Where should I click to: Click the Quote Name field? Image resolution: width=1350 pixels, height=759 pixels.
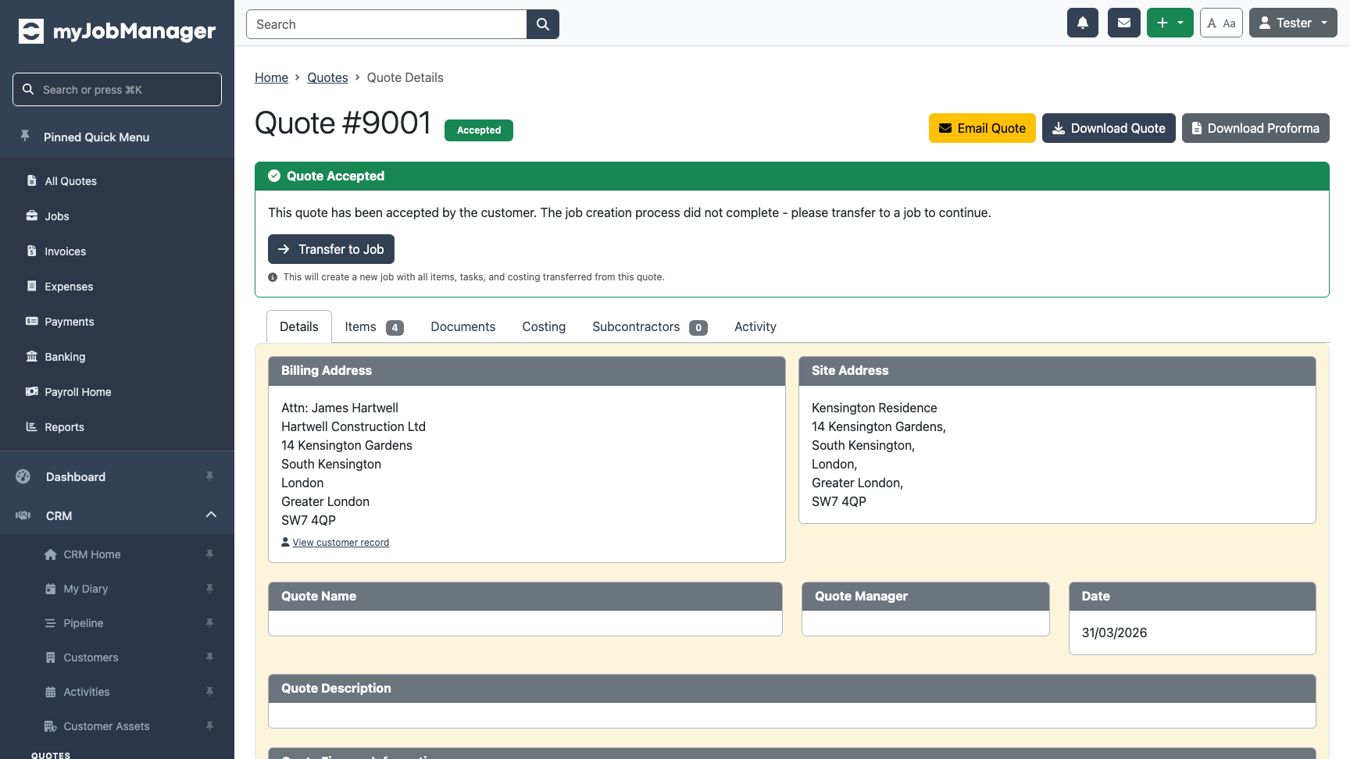(x=525, y=623)
